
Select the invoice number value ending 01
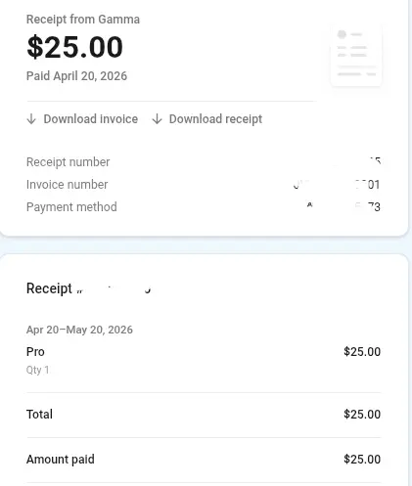pos(337,185)
